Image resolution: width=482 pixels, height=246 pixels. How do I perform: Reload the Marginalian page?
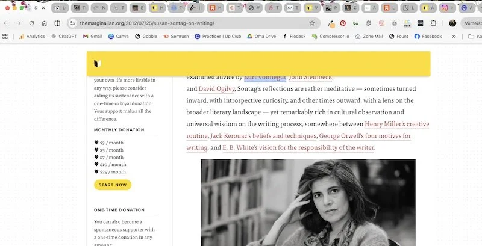point(31,23)
